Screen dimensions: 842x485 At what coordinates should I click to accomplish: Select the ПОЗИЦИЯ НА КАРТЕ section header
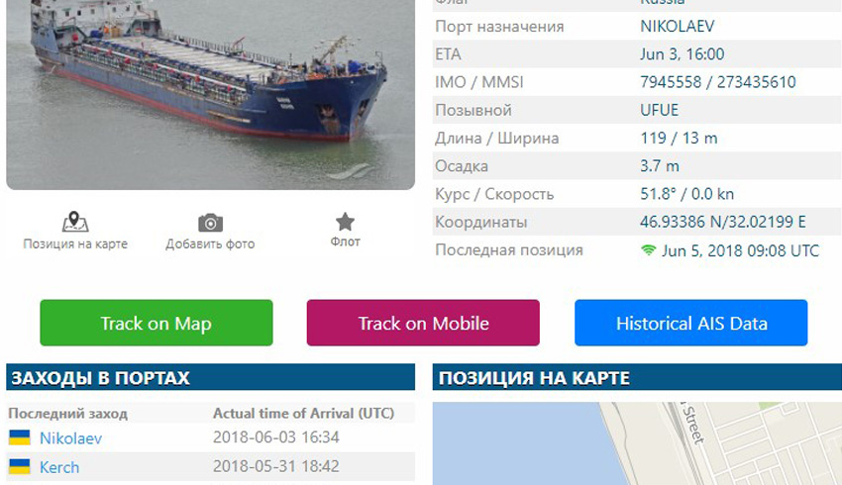pyautogui.click(x=637, y=377)
